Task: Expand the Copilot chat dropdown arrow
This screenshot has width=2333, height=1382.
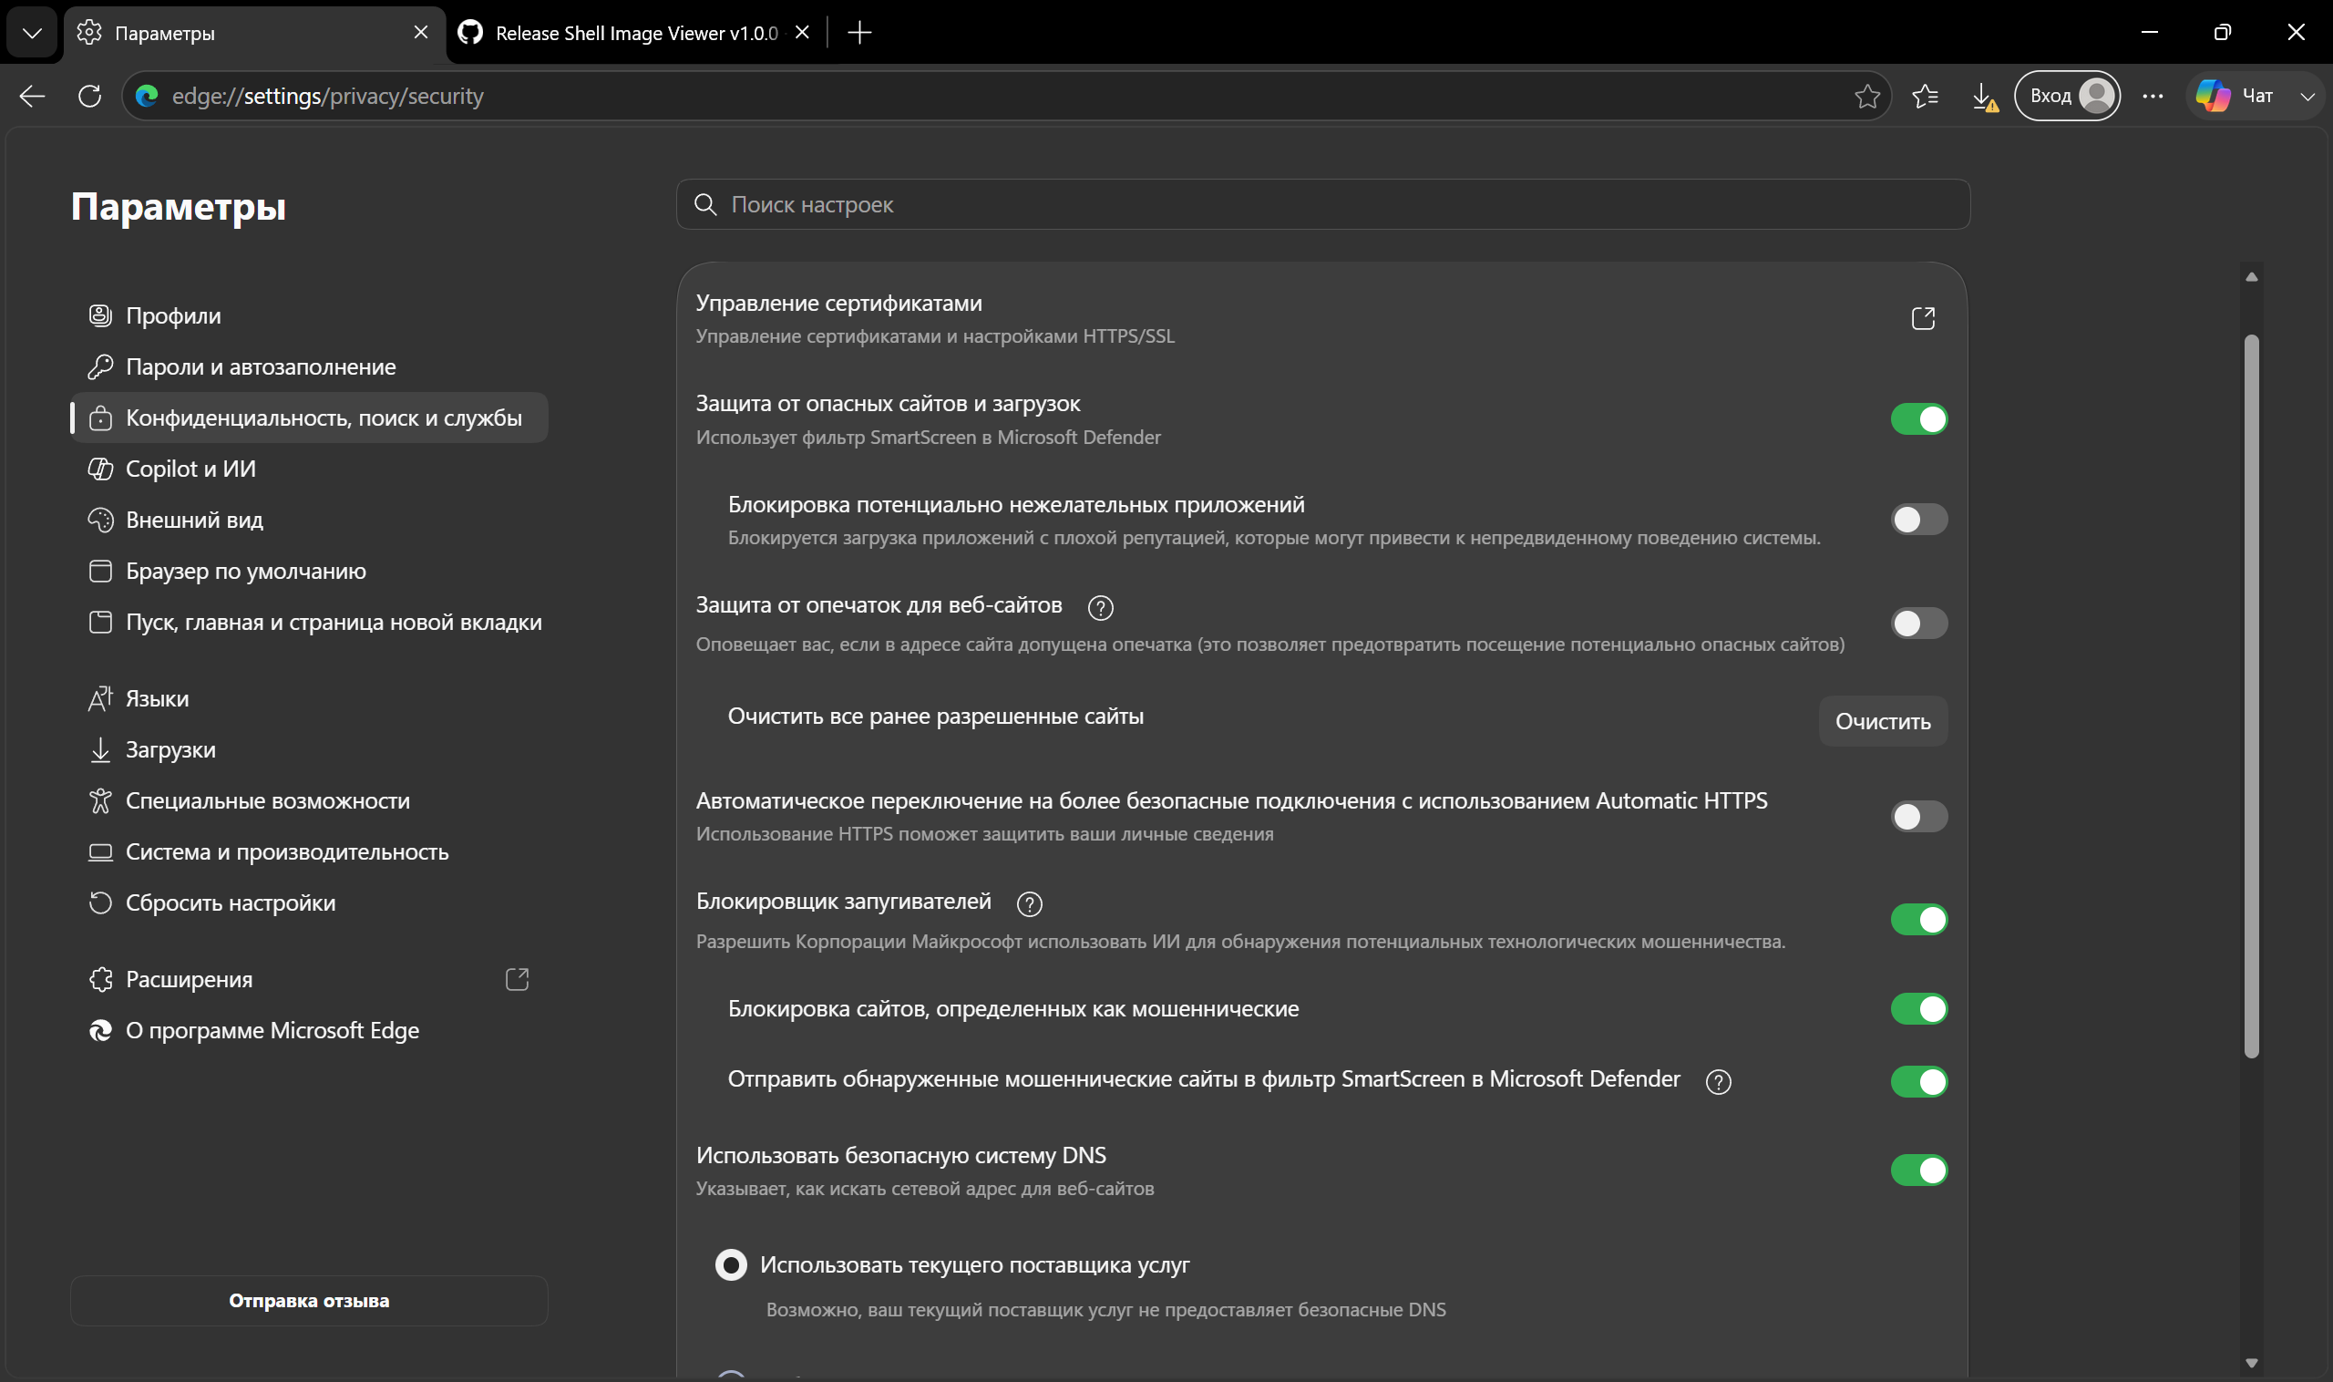Action: coord(2307,96)
